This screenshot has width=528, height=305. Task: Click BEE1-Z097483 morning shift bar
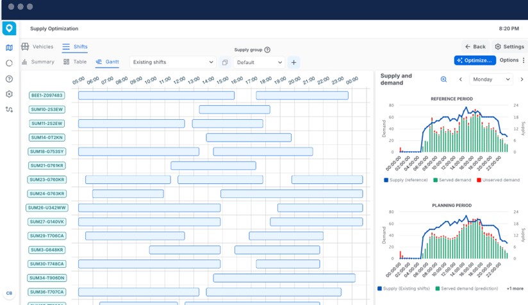[156, 95]
